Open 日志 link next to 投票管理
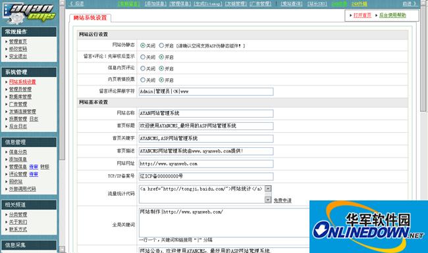 point(34,119)
